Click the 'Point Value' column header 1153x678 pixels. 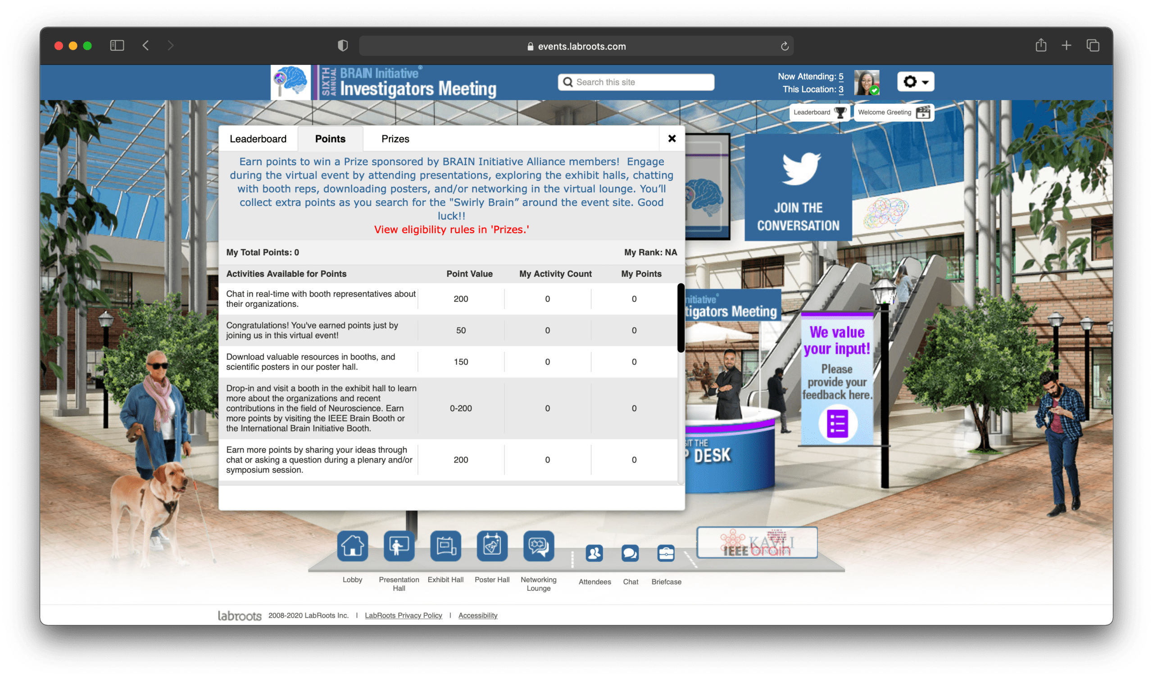[469, 274]
